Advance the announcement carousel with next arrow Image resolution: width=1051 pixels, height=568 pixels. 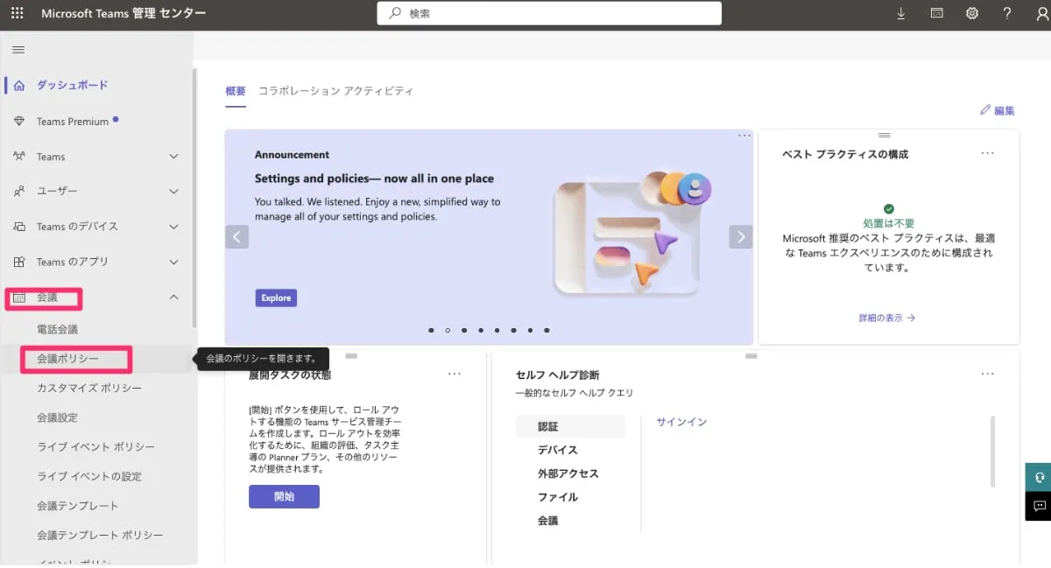pyautogui.click(x=741, y=236)
